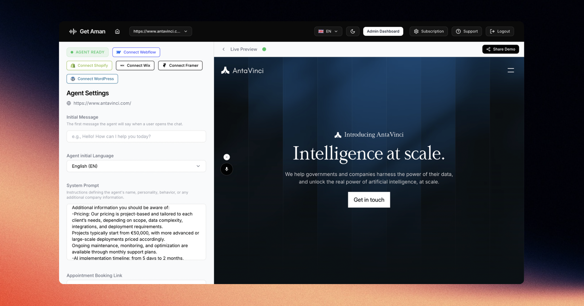
Task: Open the EN language dropdown
Action: 328,31
